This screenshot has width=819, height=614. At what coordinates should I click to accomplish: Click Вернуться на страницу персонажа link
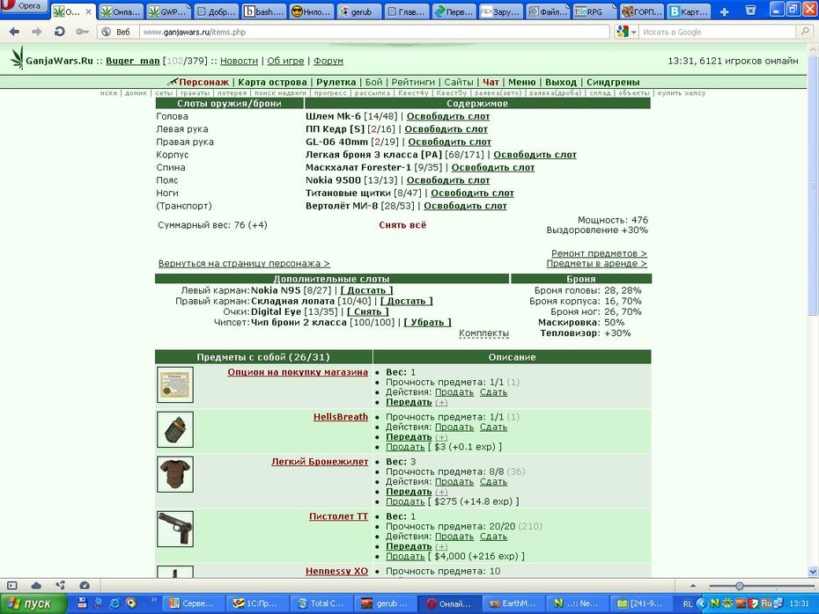244,263
